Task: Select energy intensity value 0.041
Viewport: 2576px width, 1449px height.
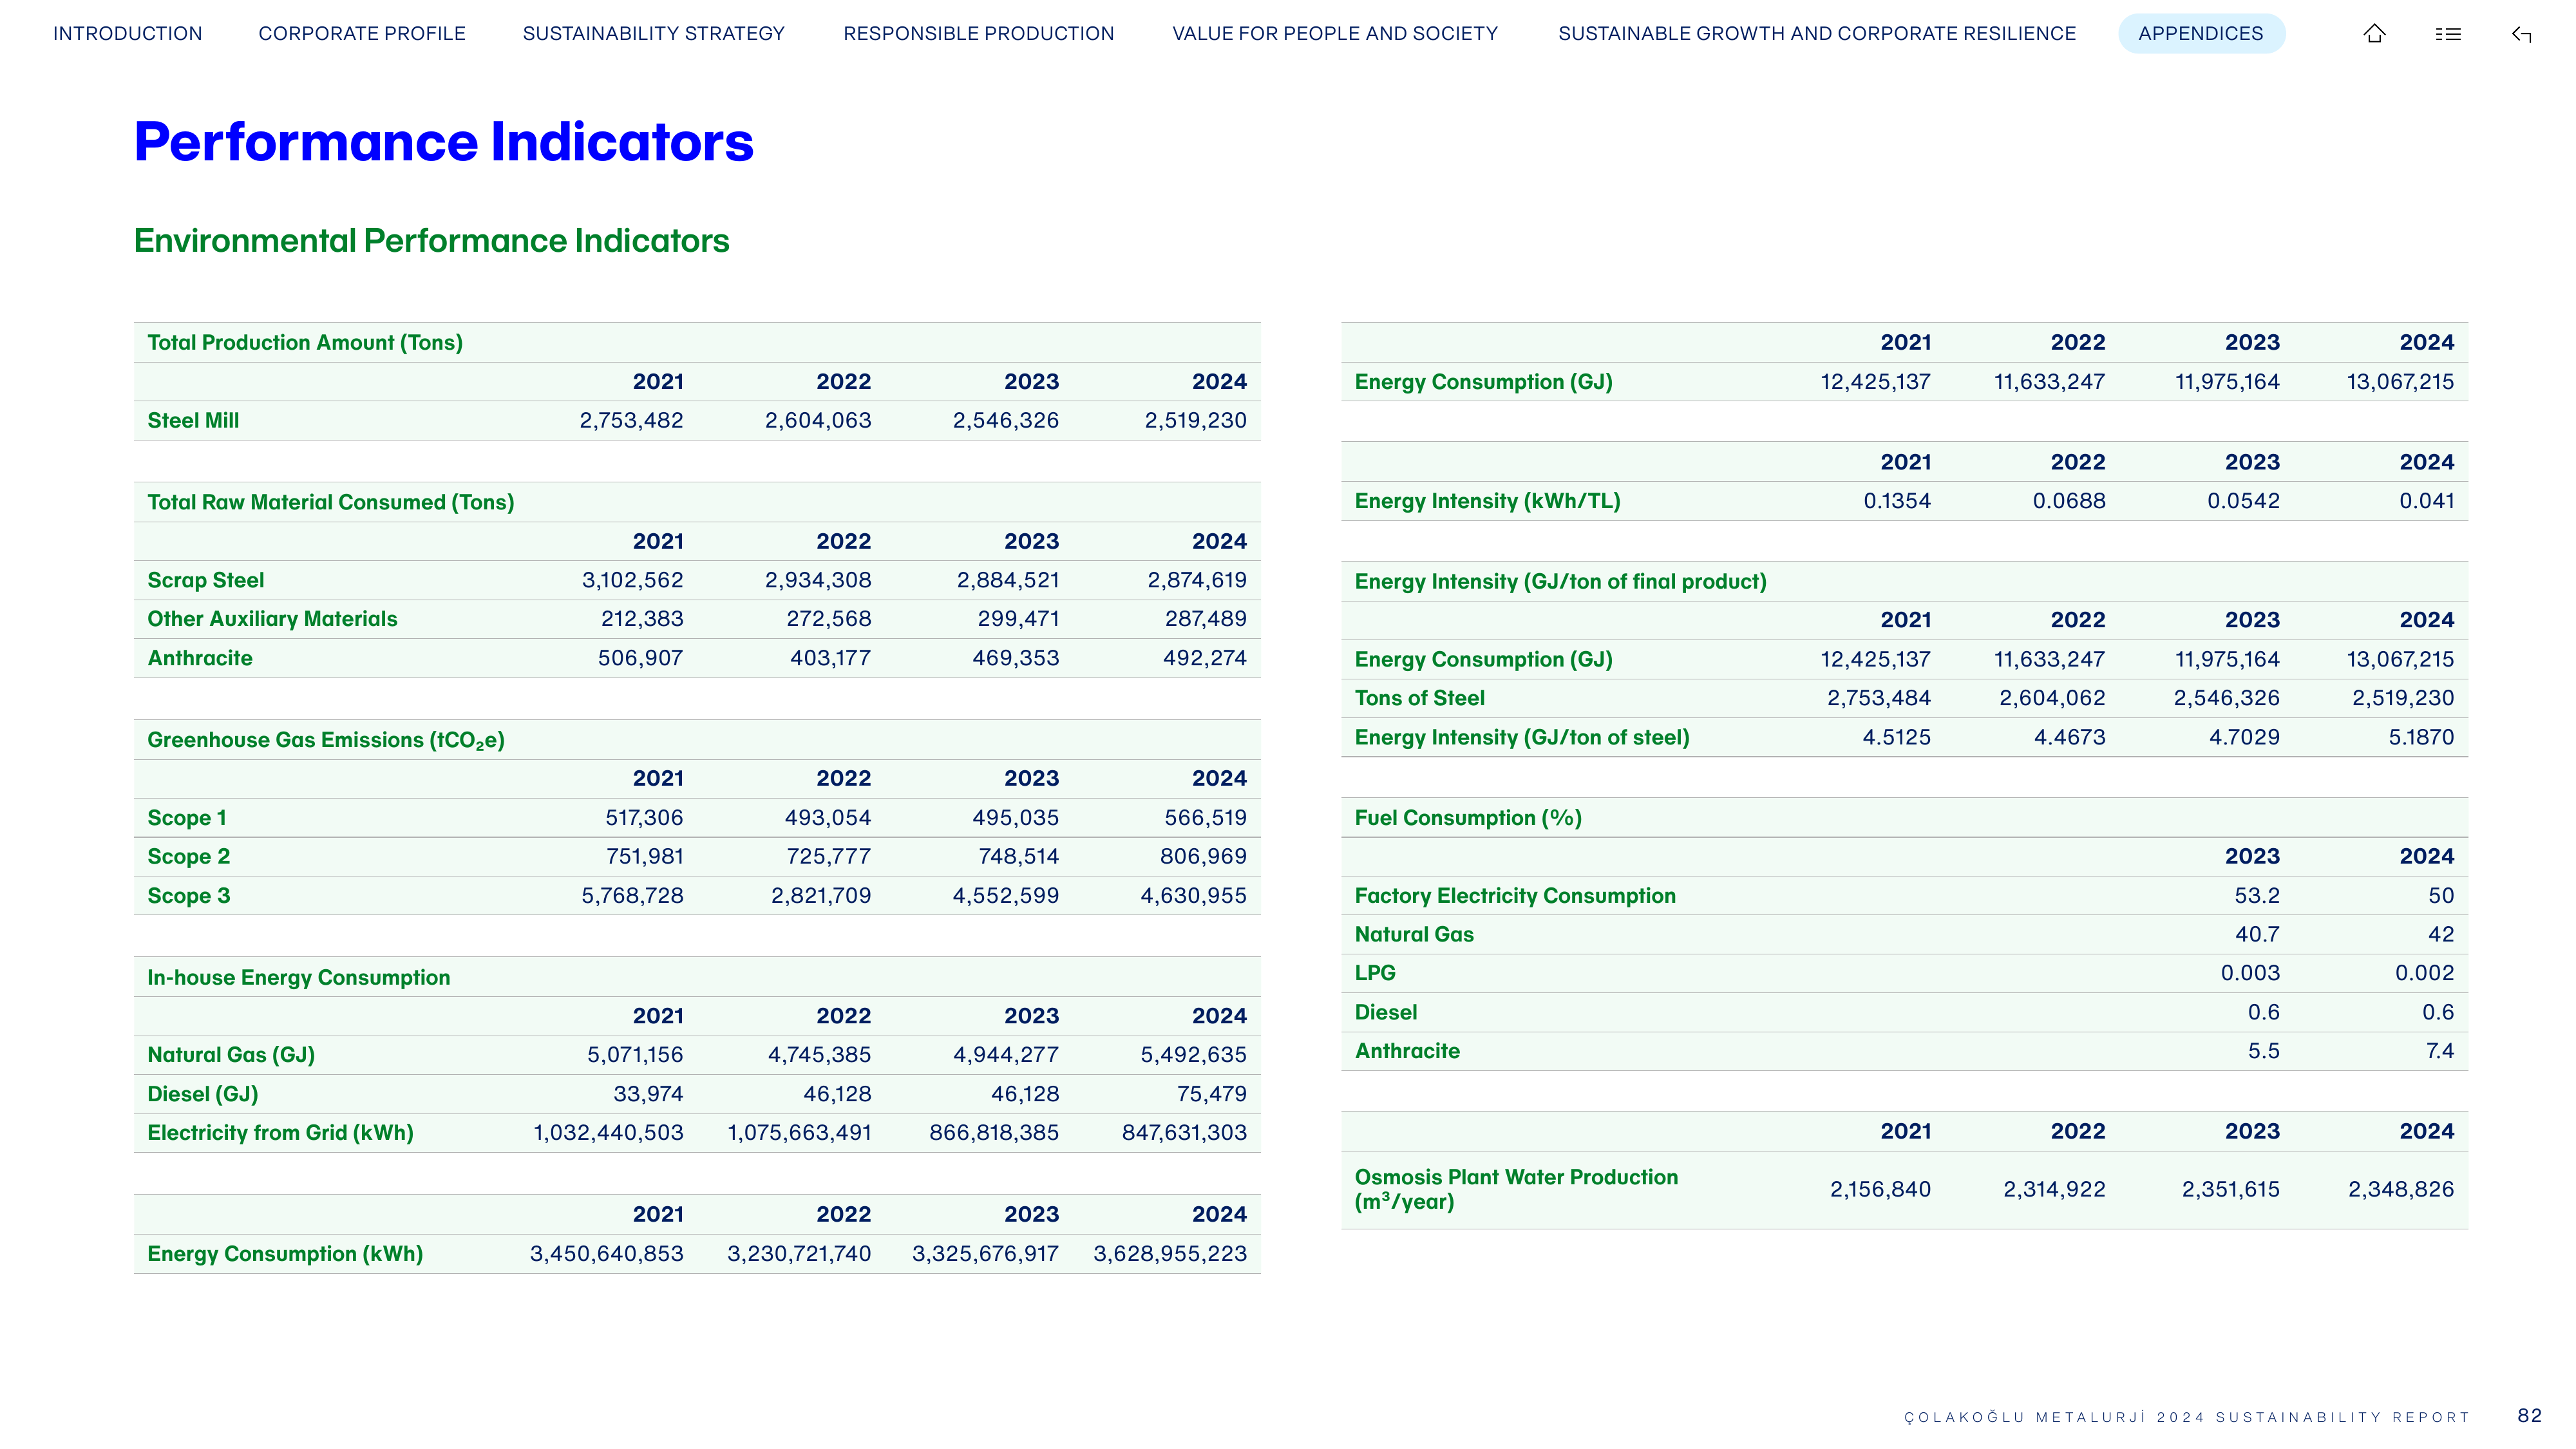Action: [2427, 502]
